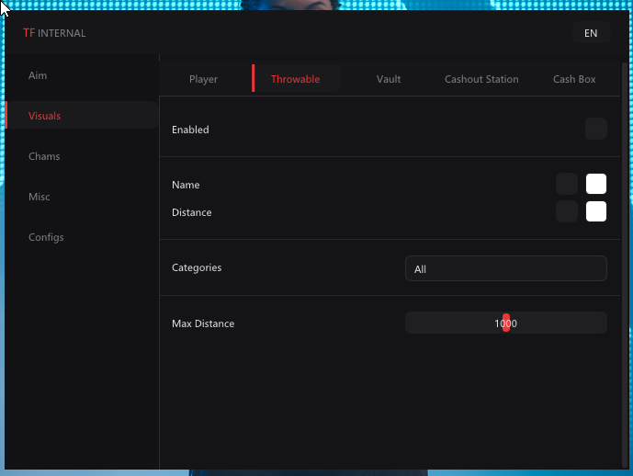The width and height of the screenshot is (633, 476).
Task: Open the Name color swatch
Action: (x=596, y=184)
